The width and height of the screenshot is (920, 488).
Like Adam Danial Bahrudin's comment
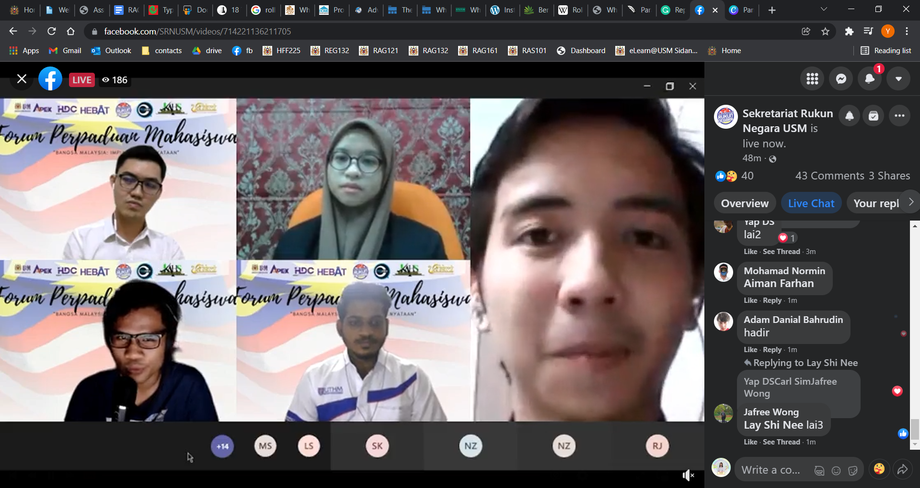click(750, 350)
